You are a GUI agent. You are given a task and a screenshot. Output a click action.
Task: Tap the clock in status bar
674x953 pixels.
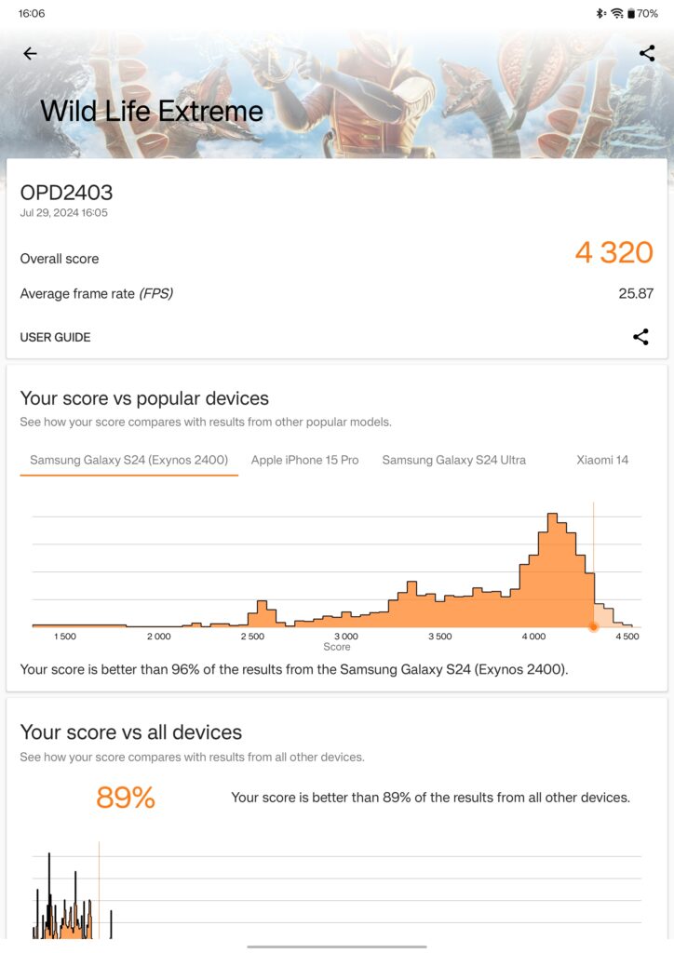tap(32, 13)
